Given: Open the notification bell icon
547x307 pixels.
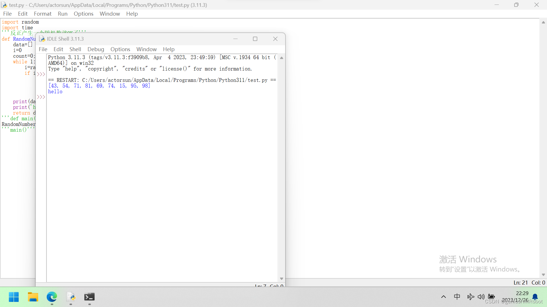Looking at the screenshot, I should click(535, 297).
